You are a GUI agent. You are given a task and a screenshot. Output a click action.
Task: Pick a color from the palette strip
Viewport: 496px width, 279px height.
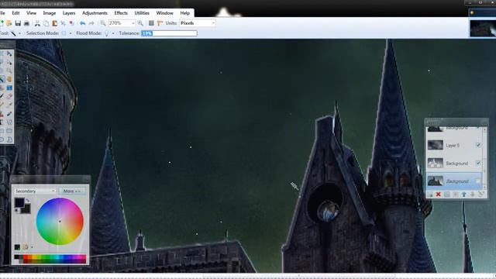click(x=50, y=259)
